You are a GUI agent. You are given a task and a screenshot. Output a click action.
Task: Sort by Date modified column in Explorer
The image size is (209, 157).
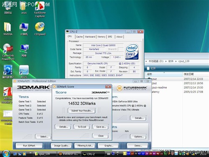(x=196, y=74)
